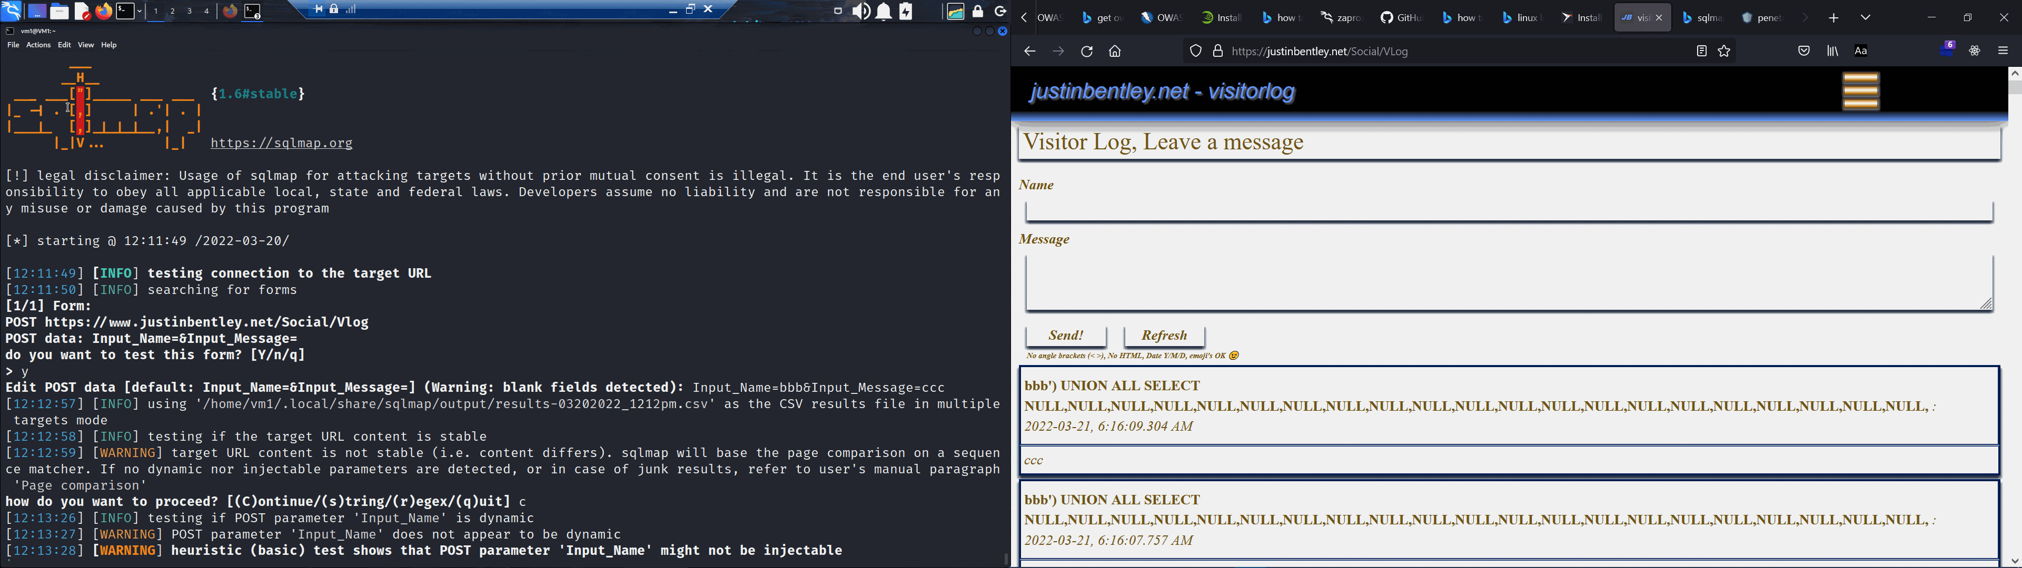Close the active visitorlog tab
This screenshot has height=568, width=2022.
click(1659, 18)
